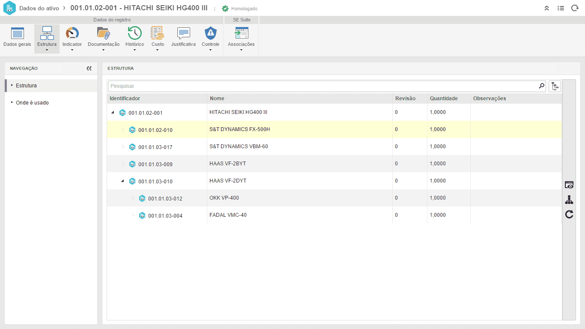Select tree row 001.01.03-009
The width and height of the screenshot is (585, 329).
coord(334,164)
